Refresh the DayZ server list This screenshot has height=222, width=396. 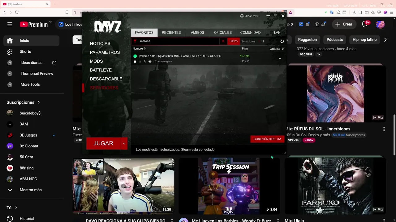[x=282, y=41]
